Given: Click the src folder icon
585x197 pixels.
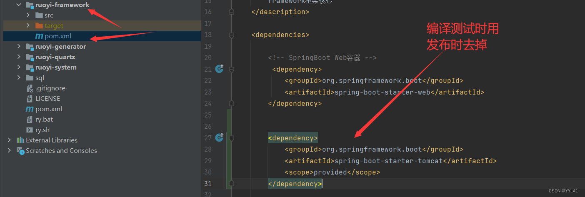Looking at the screenshot, I should pyautogui.click(x=39, y=15).
